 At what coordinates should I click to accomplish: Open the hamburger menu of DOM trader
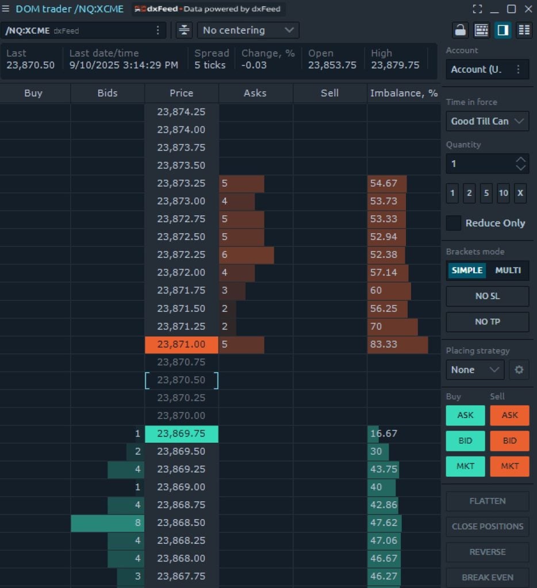click(6, 9)
